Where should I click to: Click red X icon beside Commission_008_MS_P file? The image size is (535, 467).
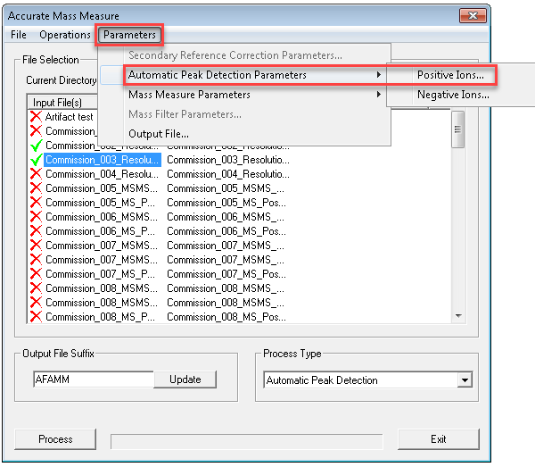click(x=36, y=317)
